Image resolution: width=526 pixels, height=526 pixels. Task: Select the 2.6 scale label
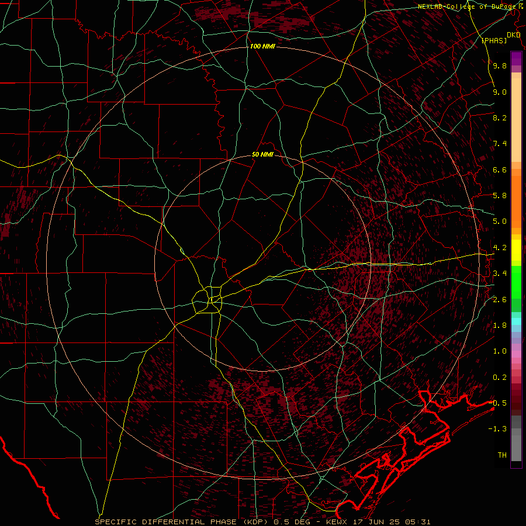pos(500,299)
